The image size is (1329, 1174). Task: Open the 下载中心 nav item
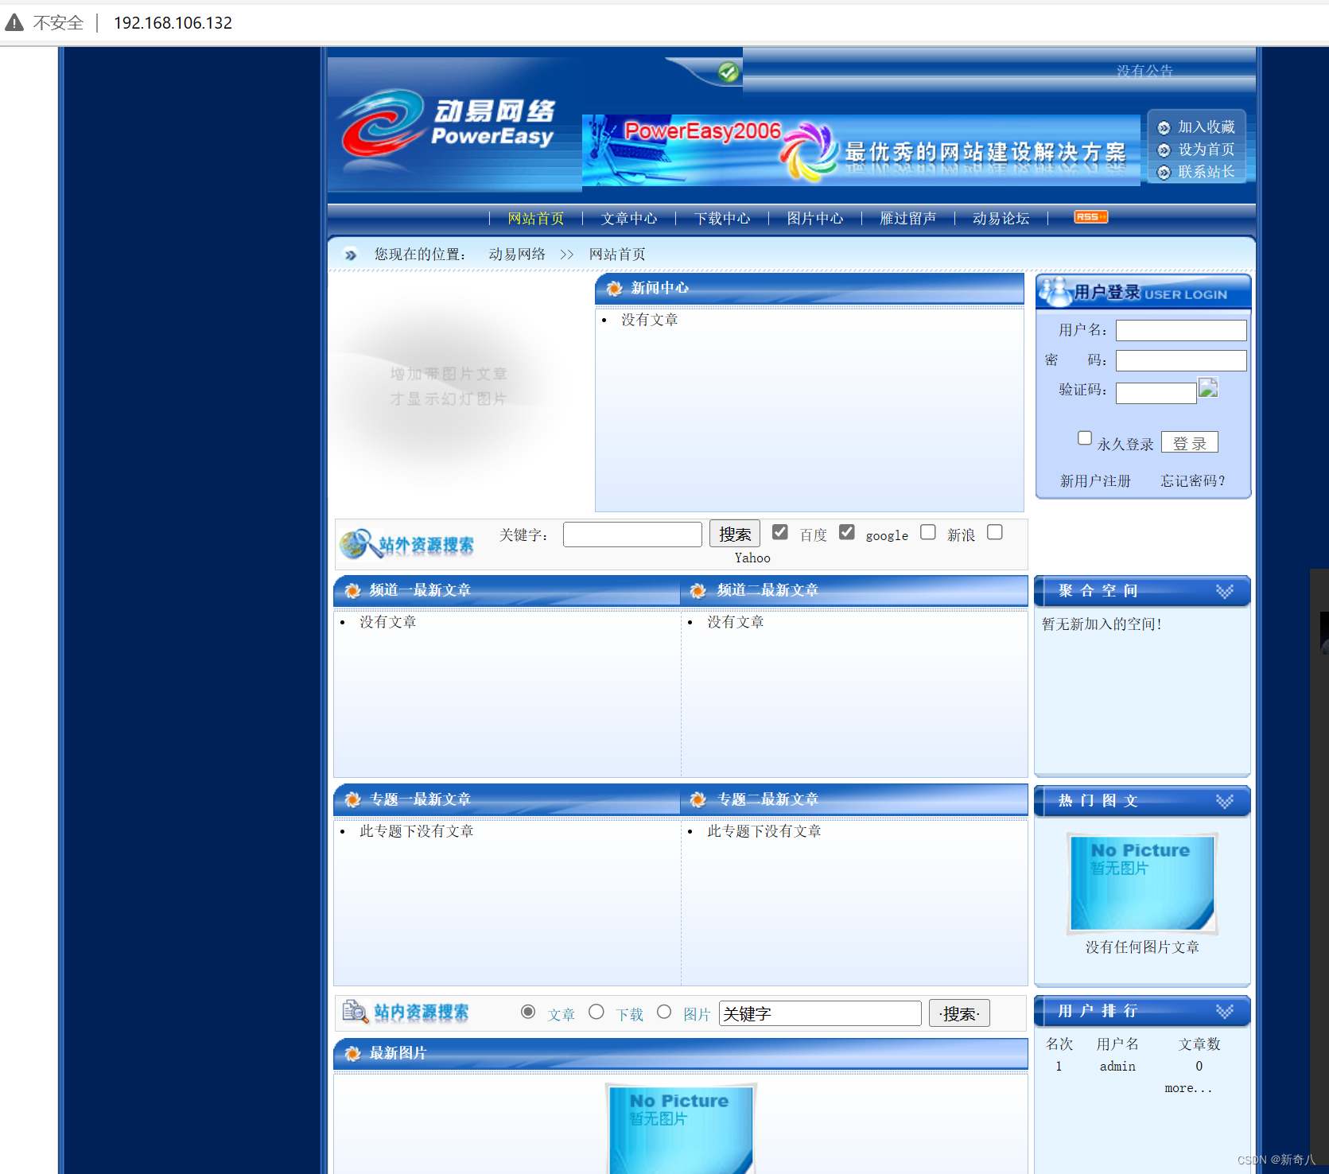tap(722, 219)
